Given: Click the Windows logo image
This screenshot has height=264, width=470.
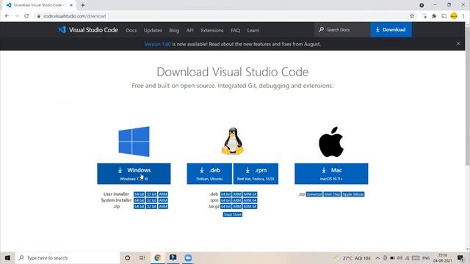Looking at the screenshot, I should point(134,142).
